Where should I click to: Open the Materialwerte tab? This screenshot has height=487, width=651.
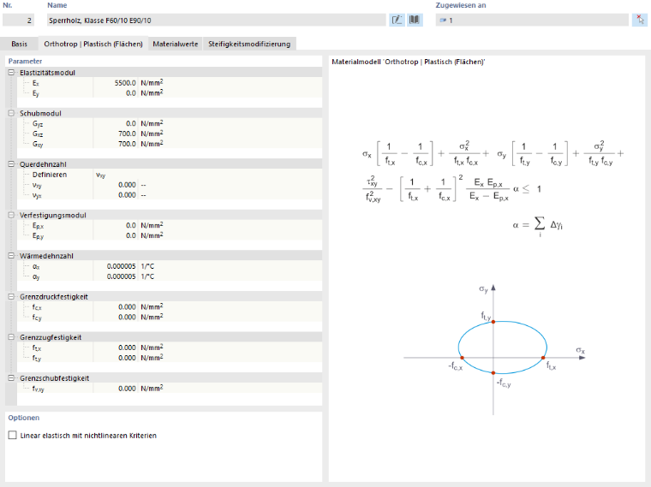(176, 44)
